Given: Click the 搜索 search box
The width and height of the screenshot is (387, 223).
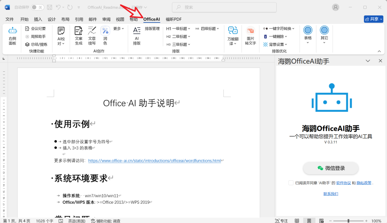Looking at the screenshot, I should [224, 7].
